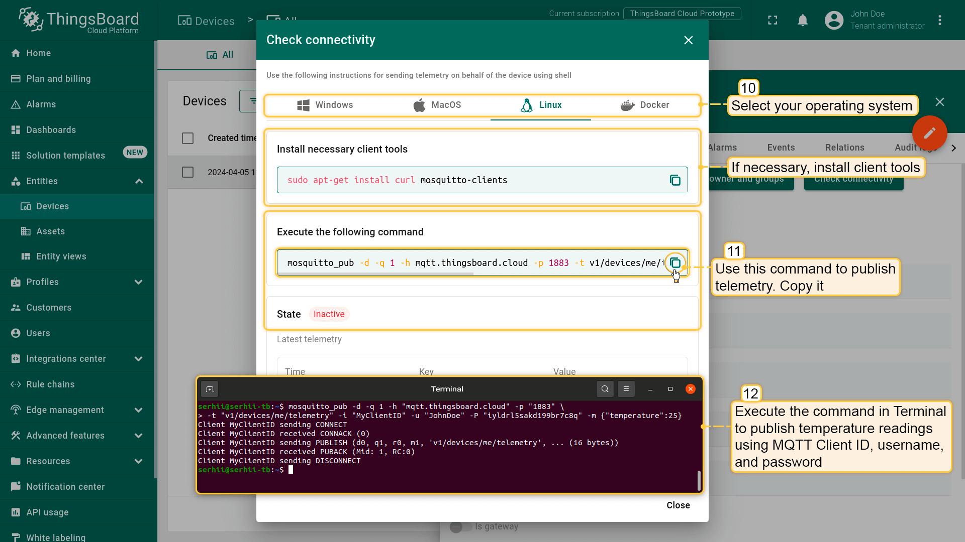Click ThingsBoard Cloud Prototype subscription
Screen dimensions: 965x542
[x=682, y=14]
